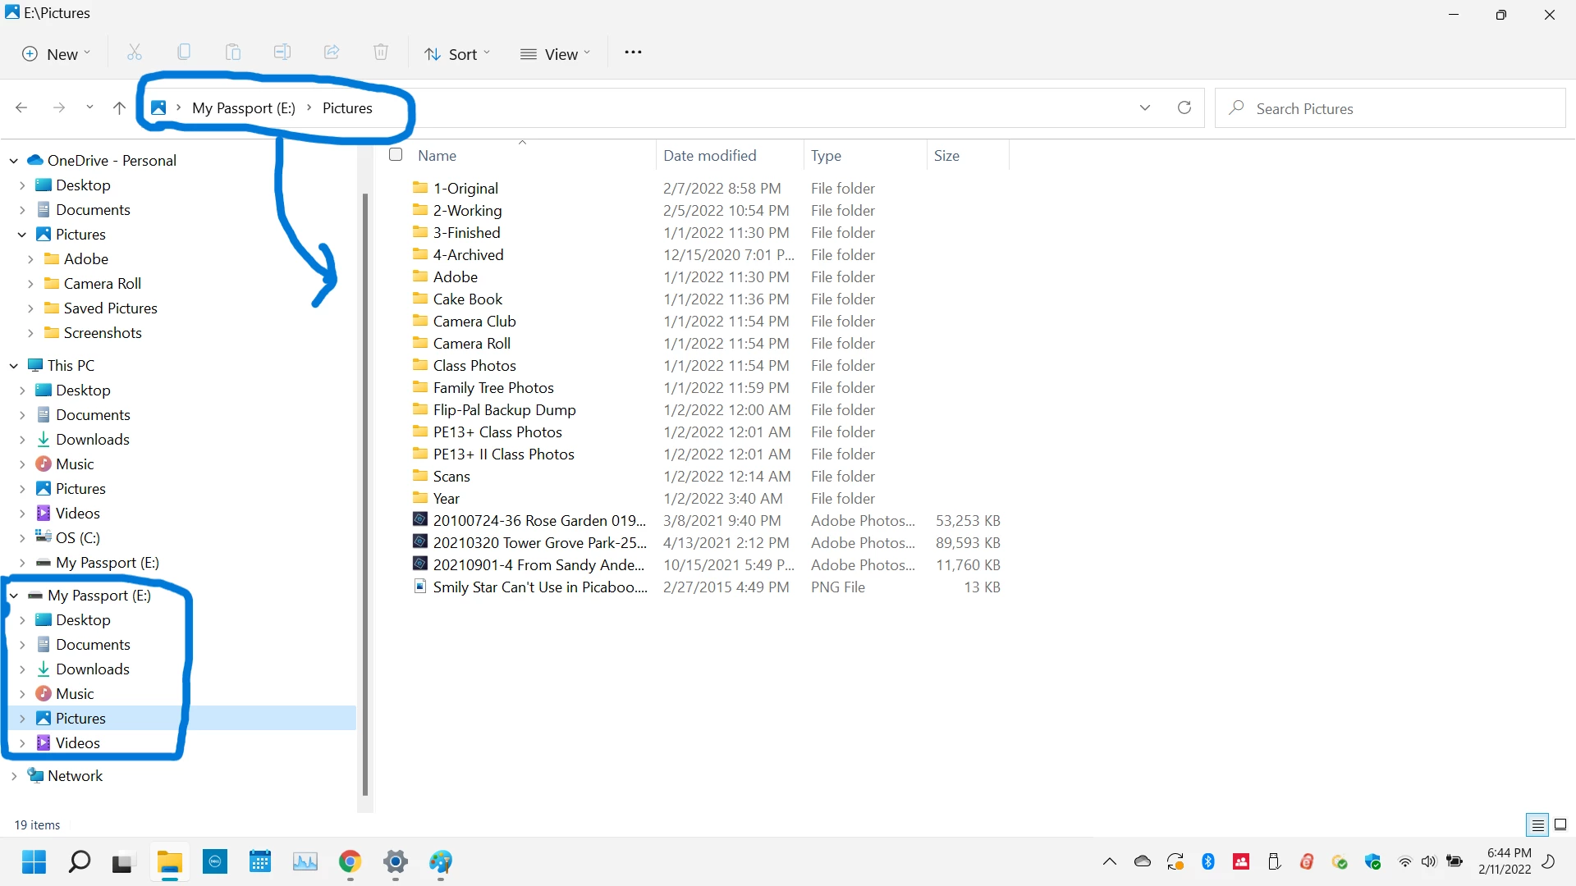
Task: Click the navigation pane vertical scrollbar
Action: 365,492
